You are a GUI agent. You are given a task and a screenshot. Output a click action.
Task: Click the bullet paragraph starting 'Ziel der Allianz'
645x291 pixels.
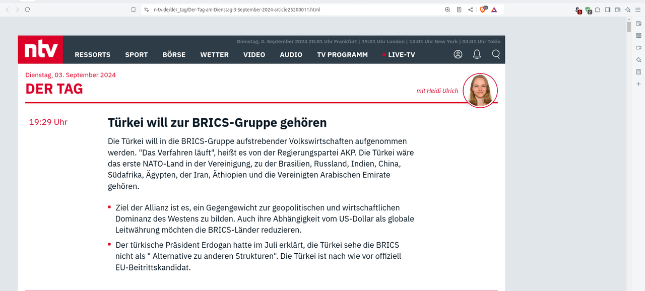click(x=265, y=219)
